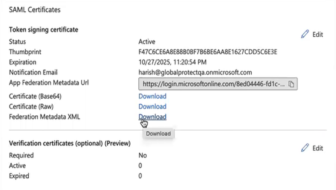Click the pencil icon for Token signing certificate
This screenshot has width=336, height=190.
(305, 34)
